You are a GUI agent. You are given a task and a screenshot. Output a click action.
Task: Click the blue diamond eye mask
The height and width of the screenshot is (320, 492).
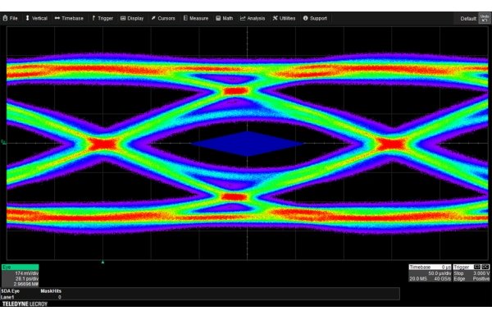click(248, 144)
